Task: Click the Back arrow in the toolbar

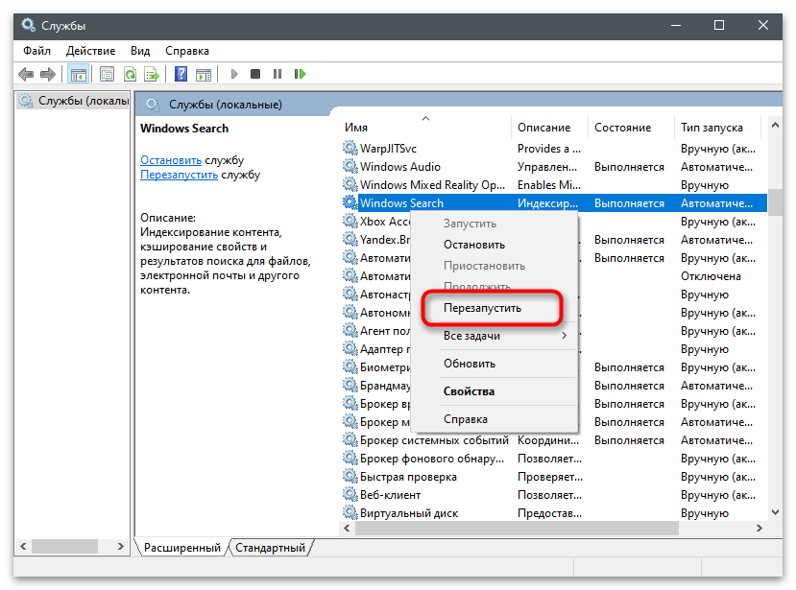Action: (26, 74)
